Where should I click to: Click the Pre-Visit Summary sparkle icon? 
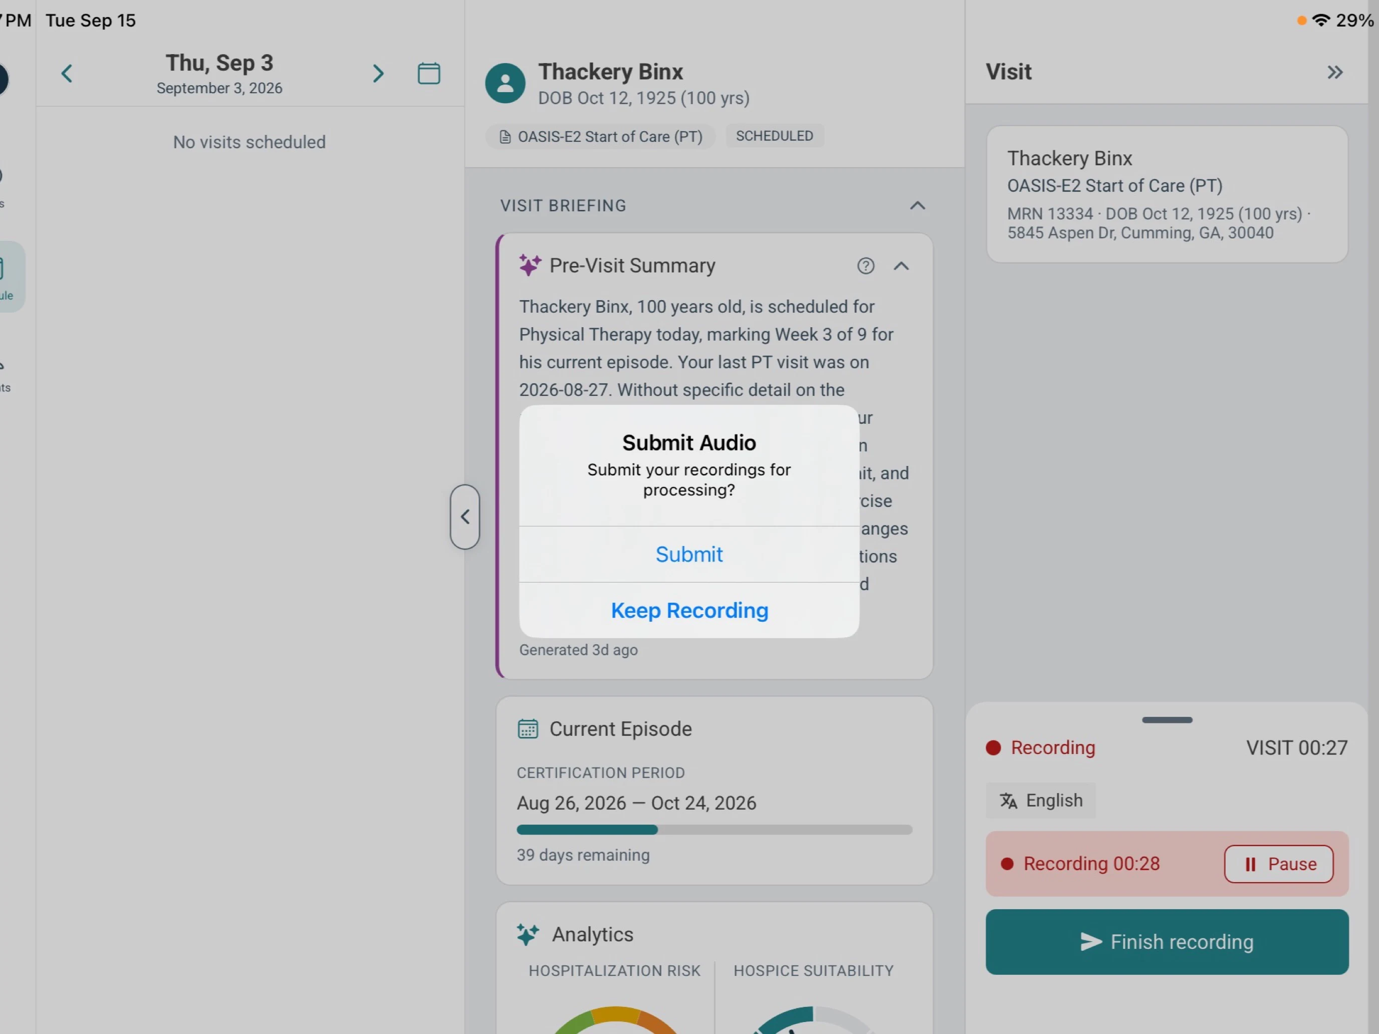[530, 266]
